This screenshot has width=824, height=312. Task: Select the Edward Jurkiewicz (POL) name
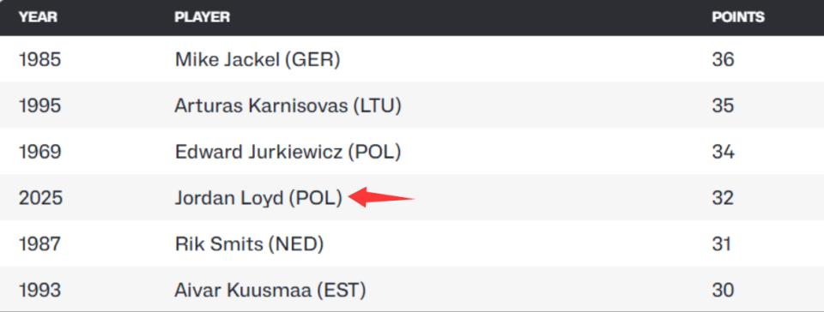(288, 152)
